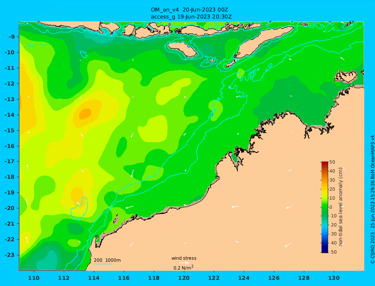
Task: Click longitude axis label "120"
Action: [x=184, y=278]
